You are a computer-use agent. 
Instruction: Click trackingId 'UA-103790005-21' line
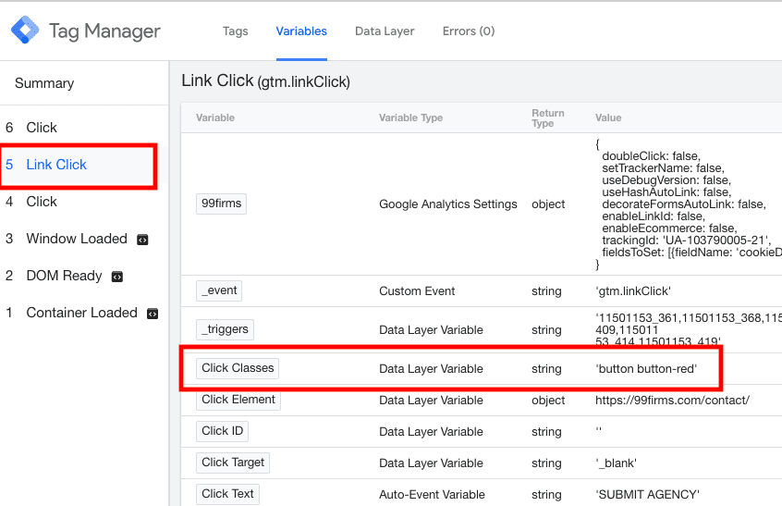(686, 240)
